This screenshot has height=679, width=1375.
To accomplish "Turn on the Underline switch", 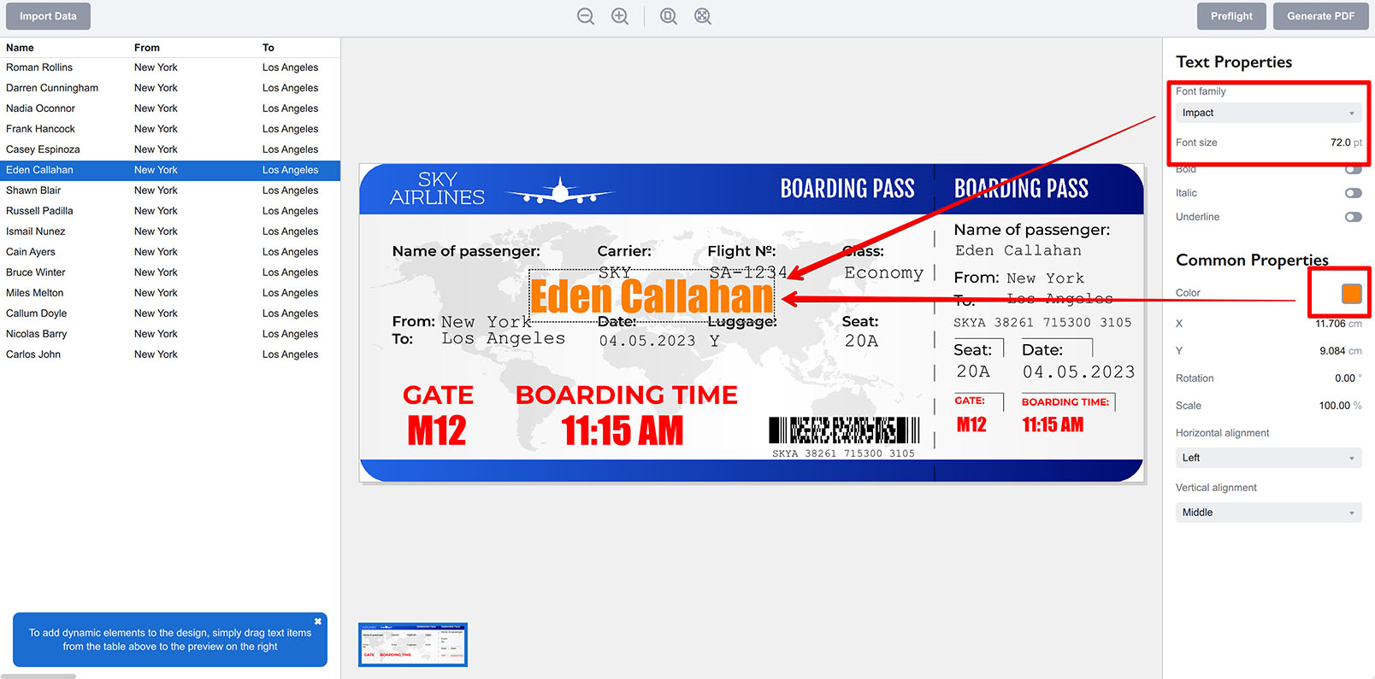I will 1353,217.
